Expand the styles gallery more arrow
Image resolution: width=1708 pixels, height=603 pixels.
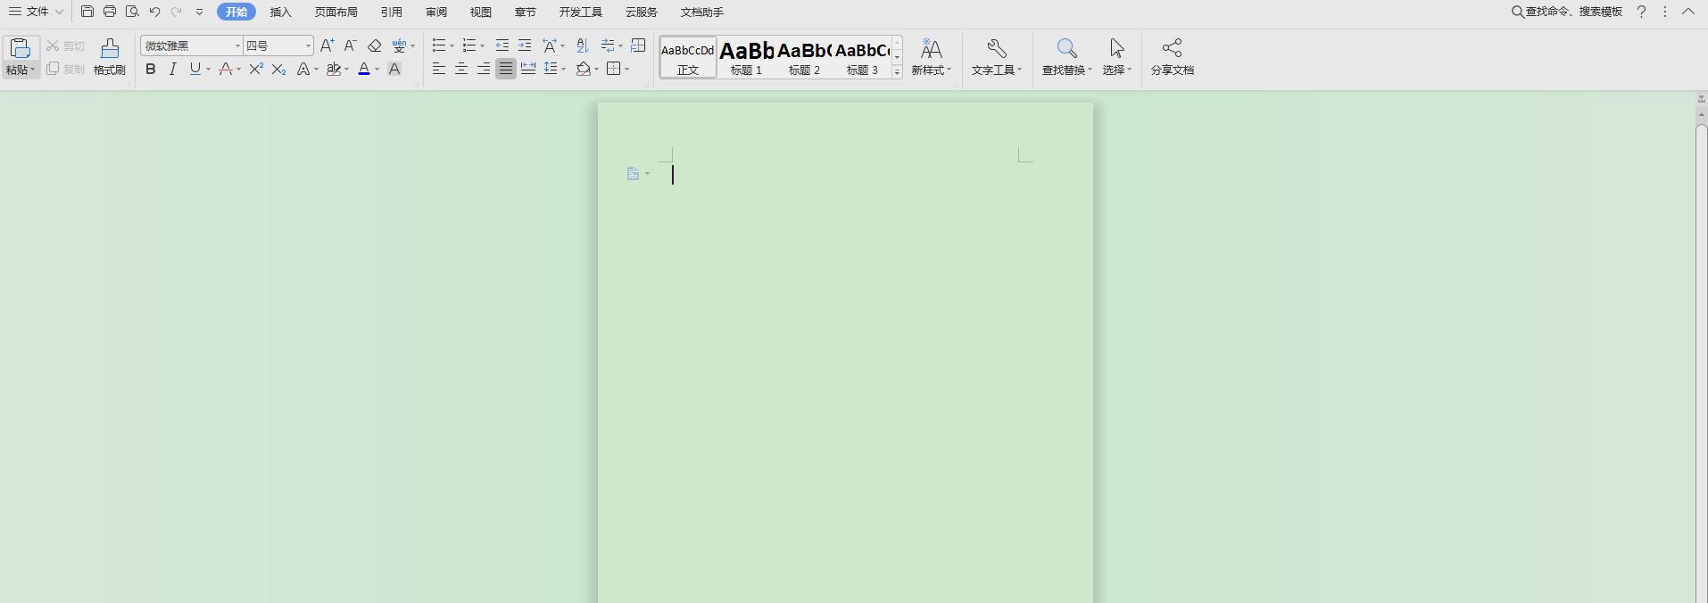[897, 71]
